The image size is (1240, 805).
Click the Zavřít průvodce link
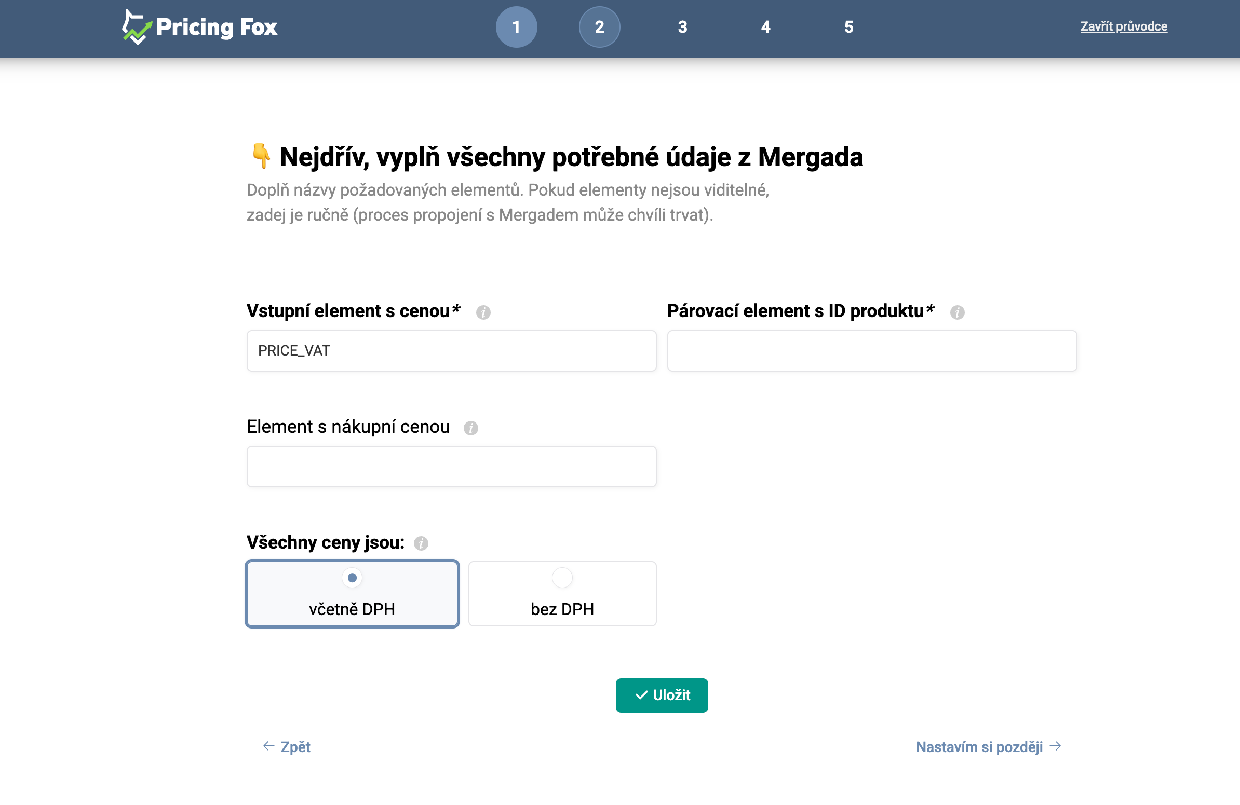pyautogui.click(x=1123, y=26)
